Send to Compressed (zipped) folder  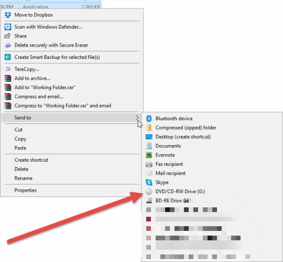(x=212, y=128)
